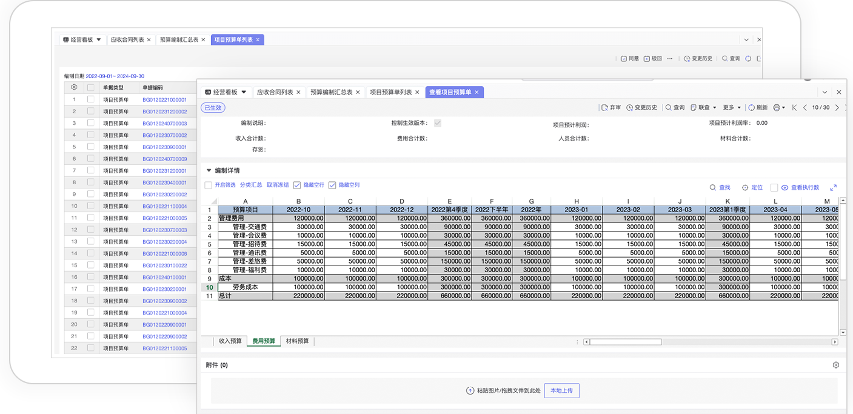Open the 联查 dropdown
The height and width of the screenshot is (414, 853).
704,108
